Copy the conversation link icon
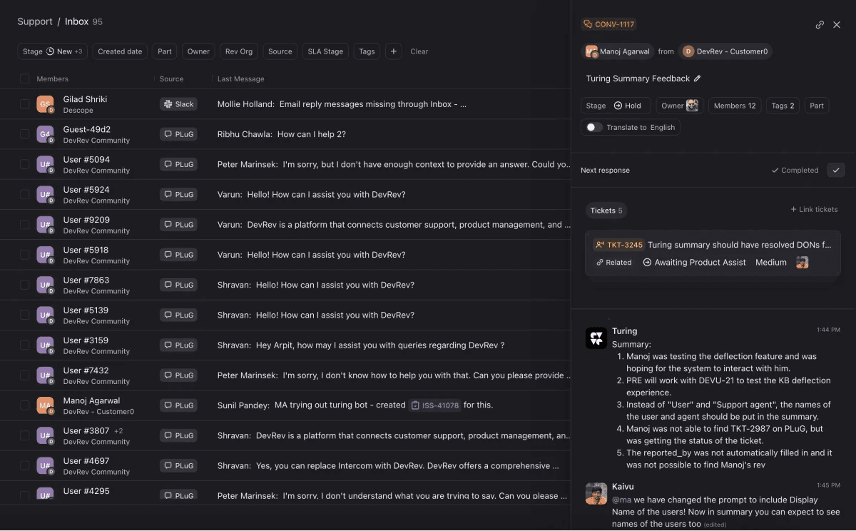Screen dimensions: 856x531 820,25
